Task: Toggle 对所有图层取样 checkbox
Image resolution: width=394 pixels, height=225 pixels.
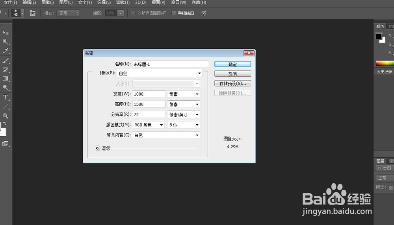Action: coord(133,13)
